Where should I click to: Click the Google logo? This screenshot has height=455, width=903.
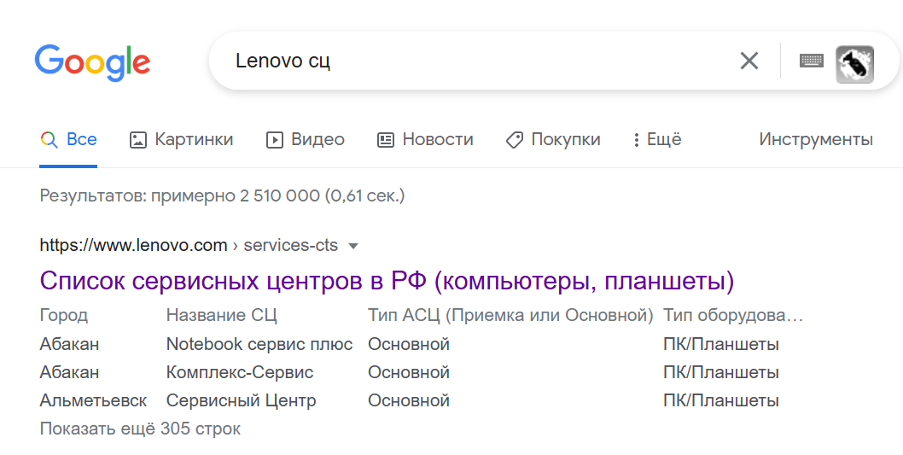coord(92,62)
